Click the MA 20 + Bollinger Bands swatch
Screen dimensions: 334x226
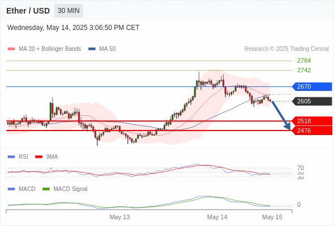pyautogui.click(x=11, y=49)
